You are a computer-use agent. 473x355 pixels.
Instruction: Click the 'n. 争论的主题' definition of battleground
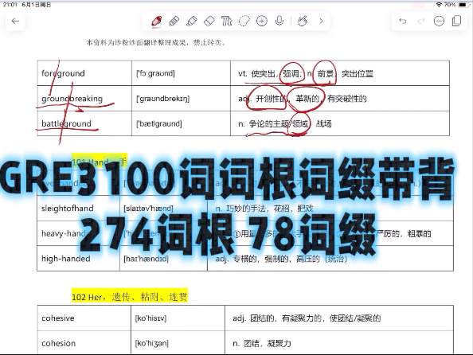tap(340, 123)
